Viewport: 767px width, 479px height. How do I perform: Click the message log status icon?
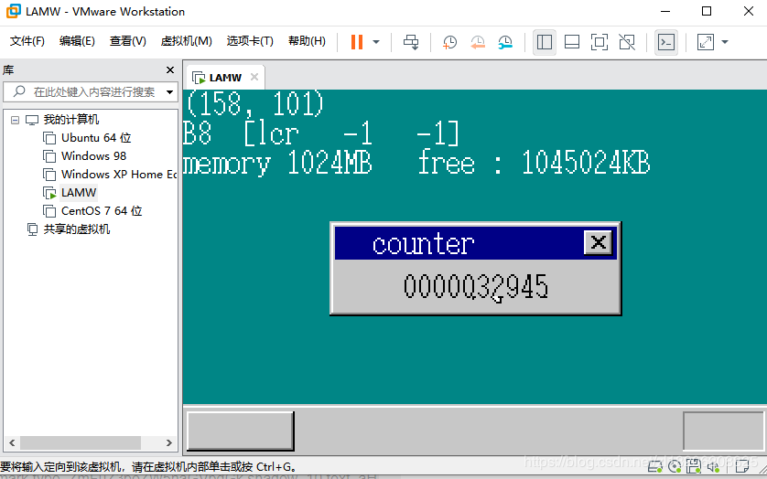742,467
